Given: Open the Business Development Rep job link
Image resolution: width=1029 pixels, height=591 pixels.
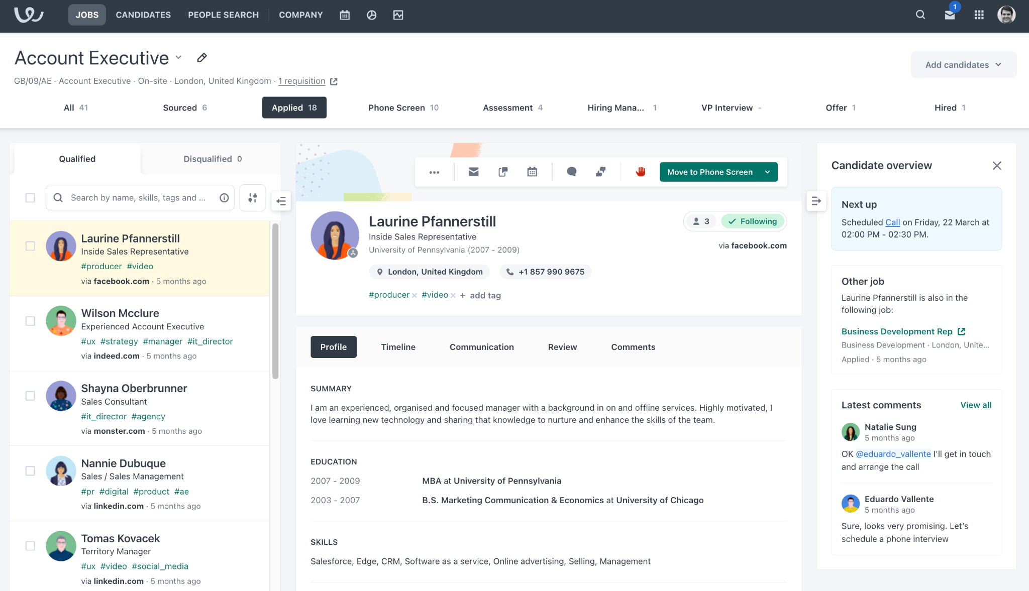Looking at the screenshot, I should point(897,331).
